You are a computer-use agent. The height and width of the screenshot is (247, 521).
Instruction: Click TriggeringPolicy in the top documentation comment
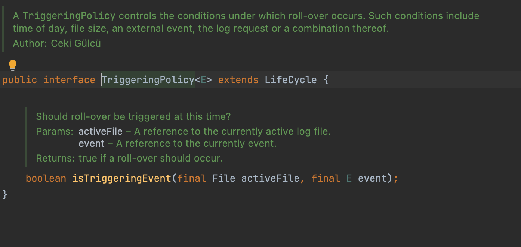69,16
